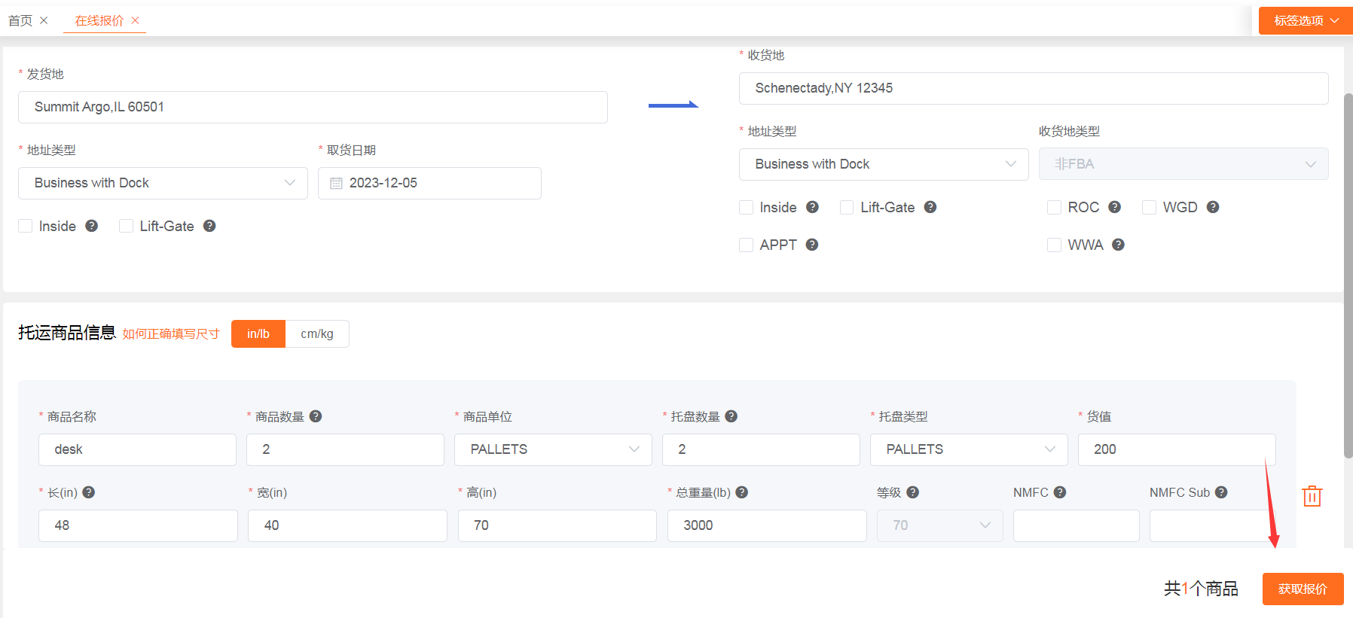The width and height of the screenshot is (1353, 618).
Task: Close the 在线报价 tab
Action: click(x=136, y=20)
